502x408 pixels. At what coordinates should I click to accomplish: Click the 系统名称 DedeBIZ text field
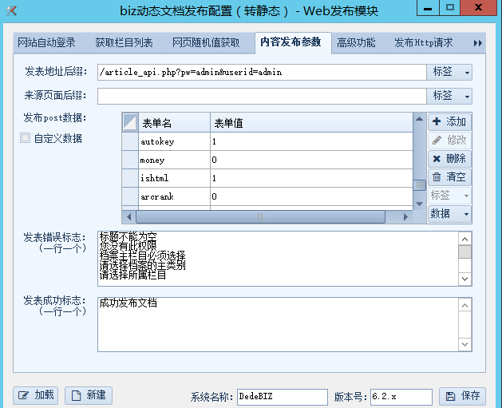(x=281, y=397)
